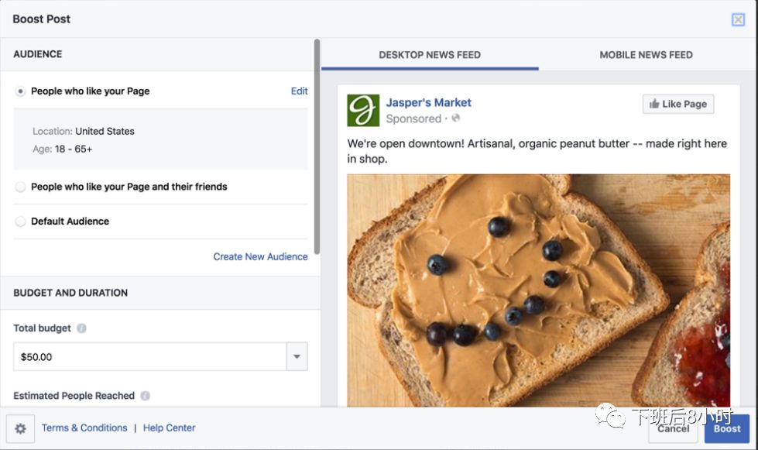
Task: Click the Like Page thumbs-up button
Action: [678, 104]
